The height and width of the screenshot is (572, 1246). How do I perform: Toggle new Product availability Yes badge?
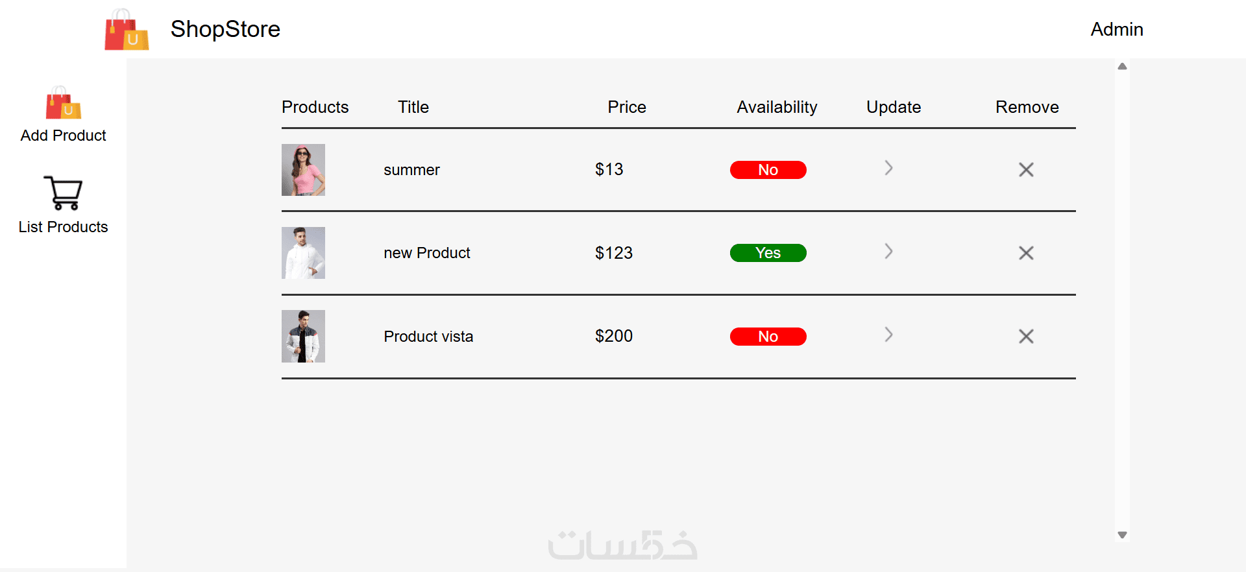(768, 253)
